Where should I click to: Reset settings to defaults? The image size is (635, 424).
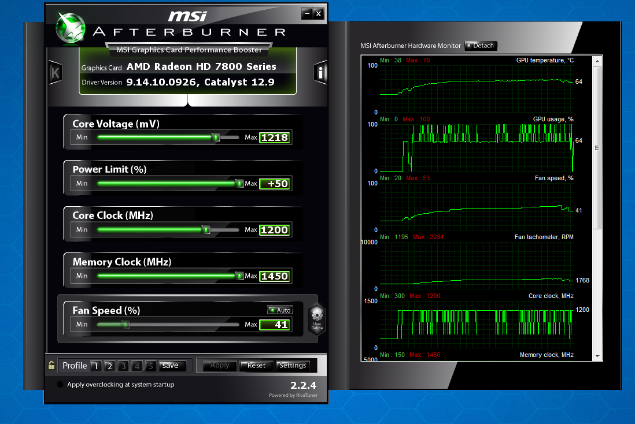click(x=256, y=366)
